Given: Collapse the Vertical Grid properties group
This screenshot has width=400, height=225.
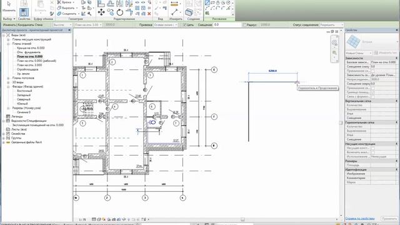Looking at the screenshot, I should (396, 101).
